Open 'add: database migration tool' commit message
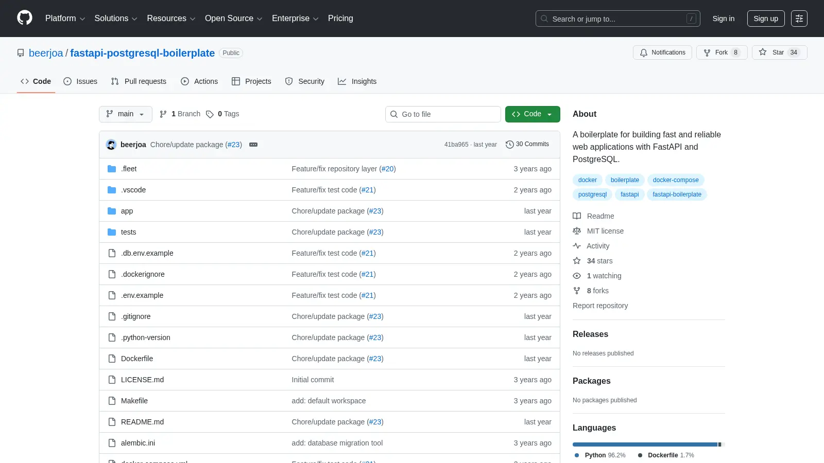Screen dimensions: 824x463 click(x=337, y=443)
